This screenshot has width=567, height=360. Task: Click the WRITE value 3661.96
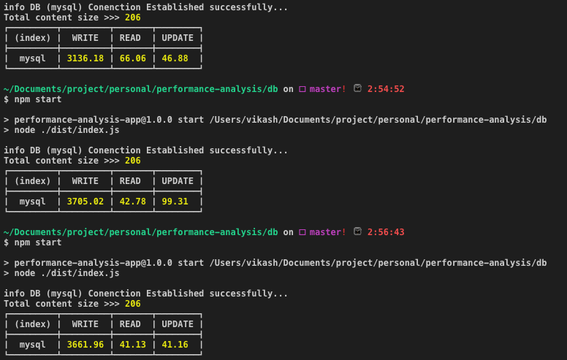click(x=85, y=345)
